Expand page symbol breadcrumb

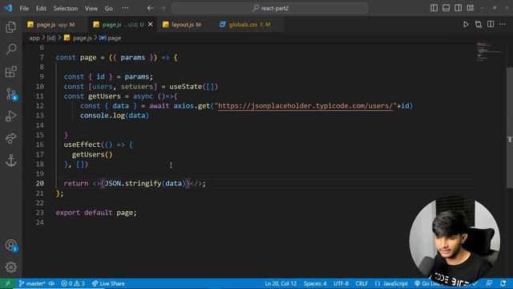(x=111, y=38)
